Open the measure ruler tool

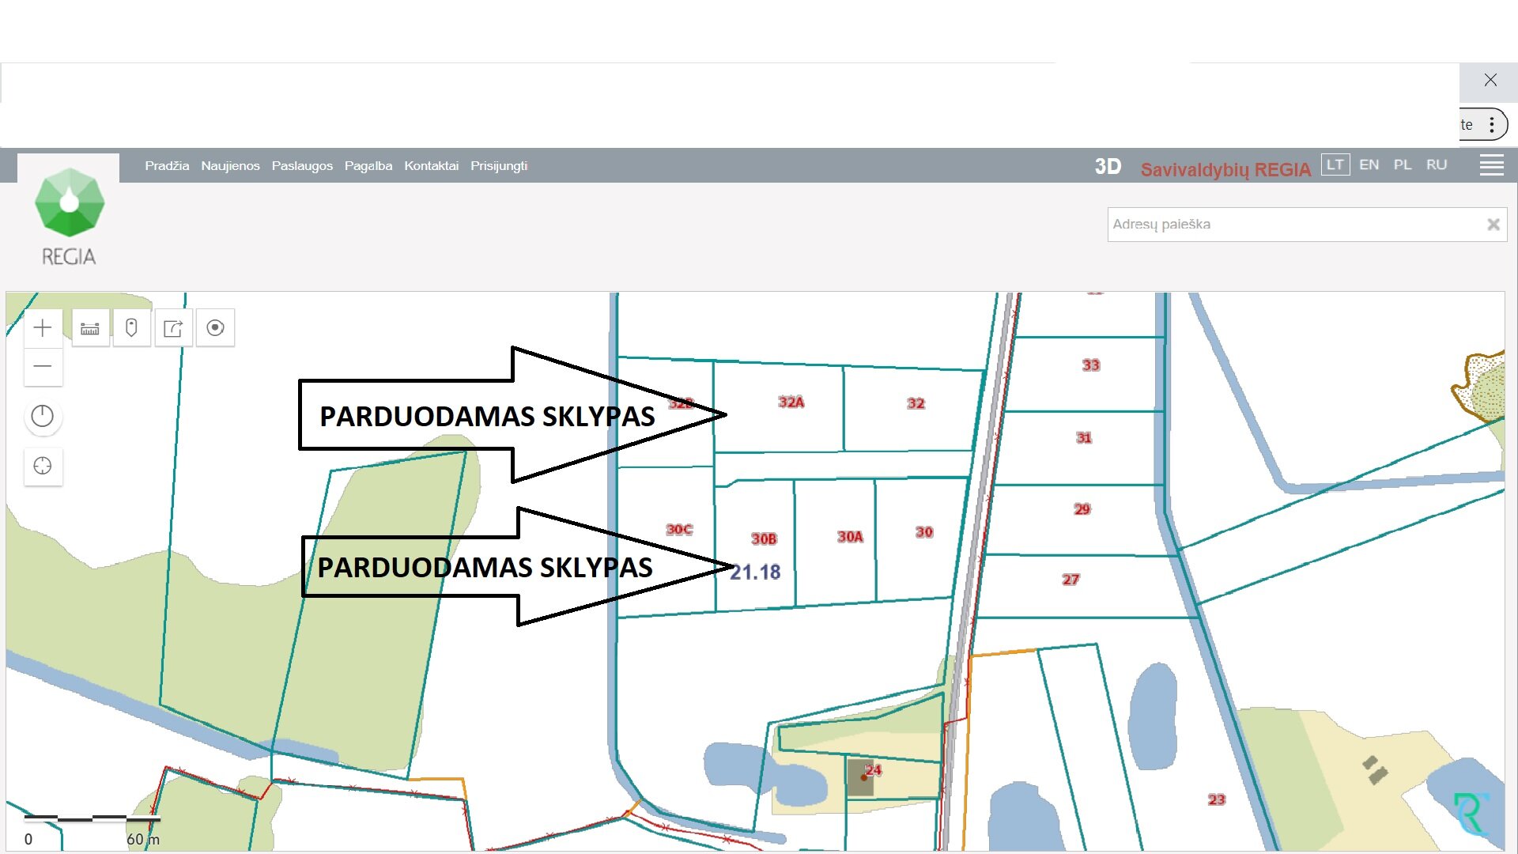pos(90,327)
